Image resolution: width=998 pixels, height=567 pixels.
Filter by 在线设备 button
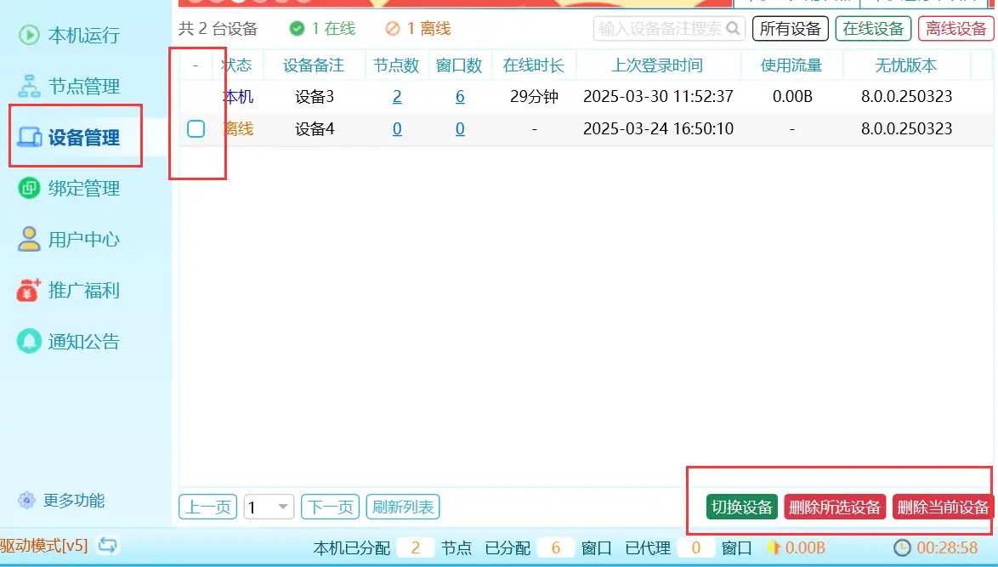click(873, 29)
